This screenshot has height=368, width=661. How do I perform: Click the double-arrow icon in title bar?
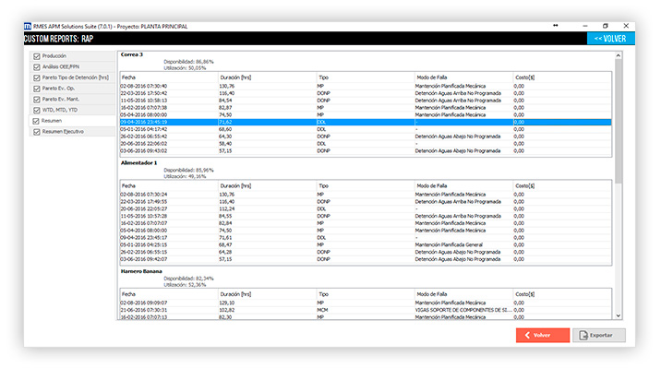pyautogui.click(x=556, y=26)
